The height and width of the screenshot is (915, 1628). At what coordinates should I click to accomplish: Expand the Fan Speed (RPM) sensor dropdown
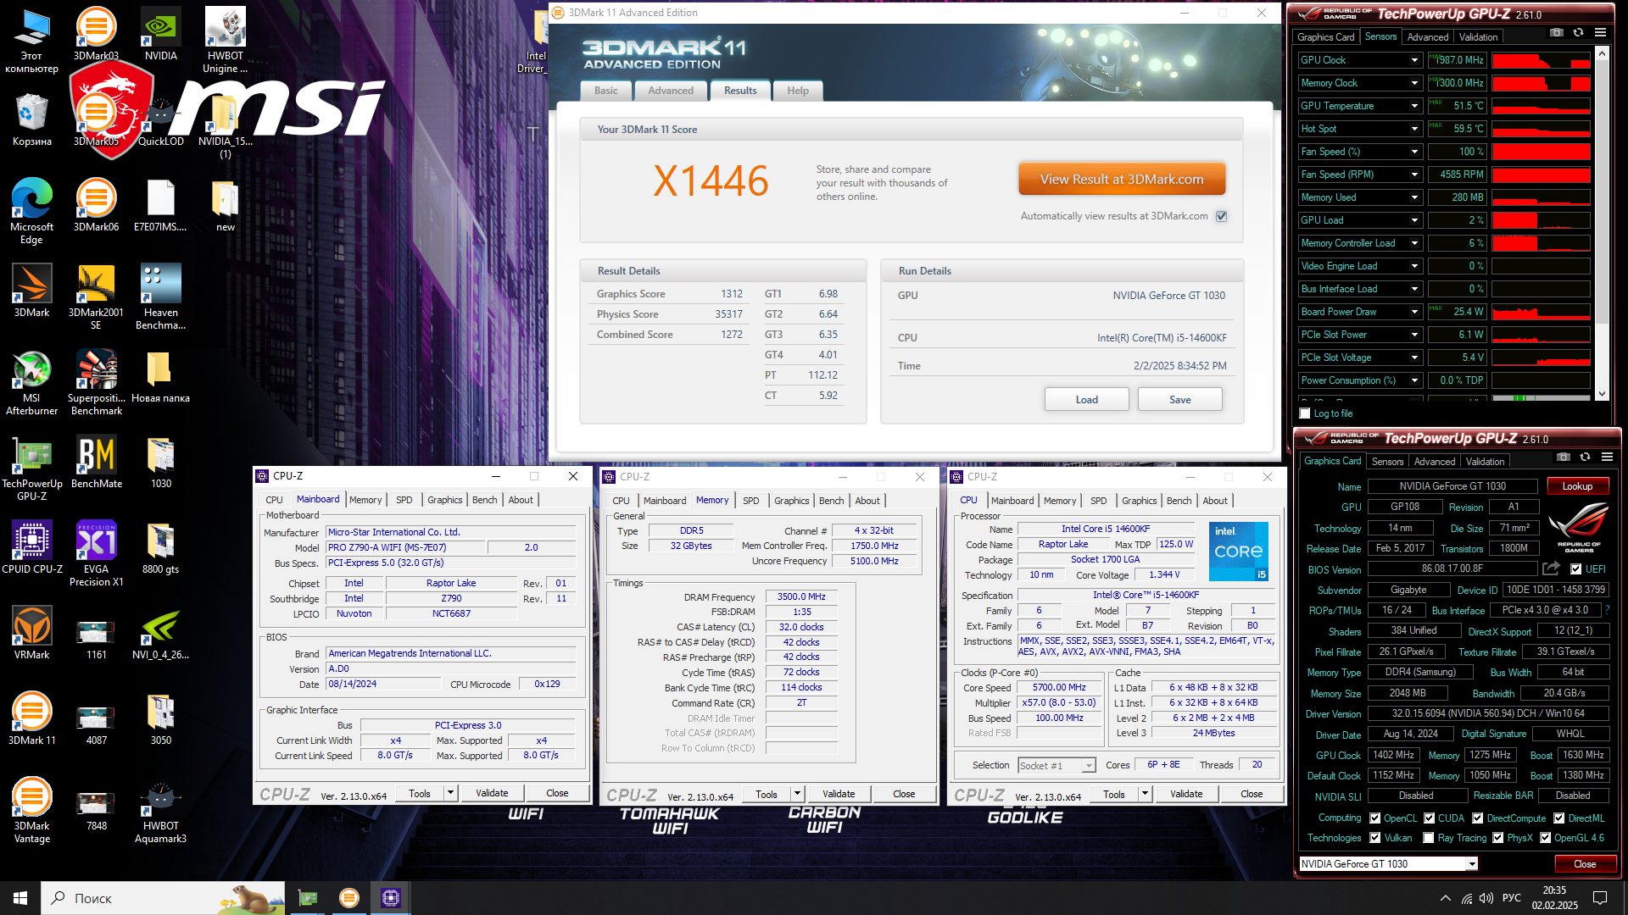coord(1414,175)
